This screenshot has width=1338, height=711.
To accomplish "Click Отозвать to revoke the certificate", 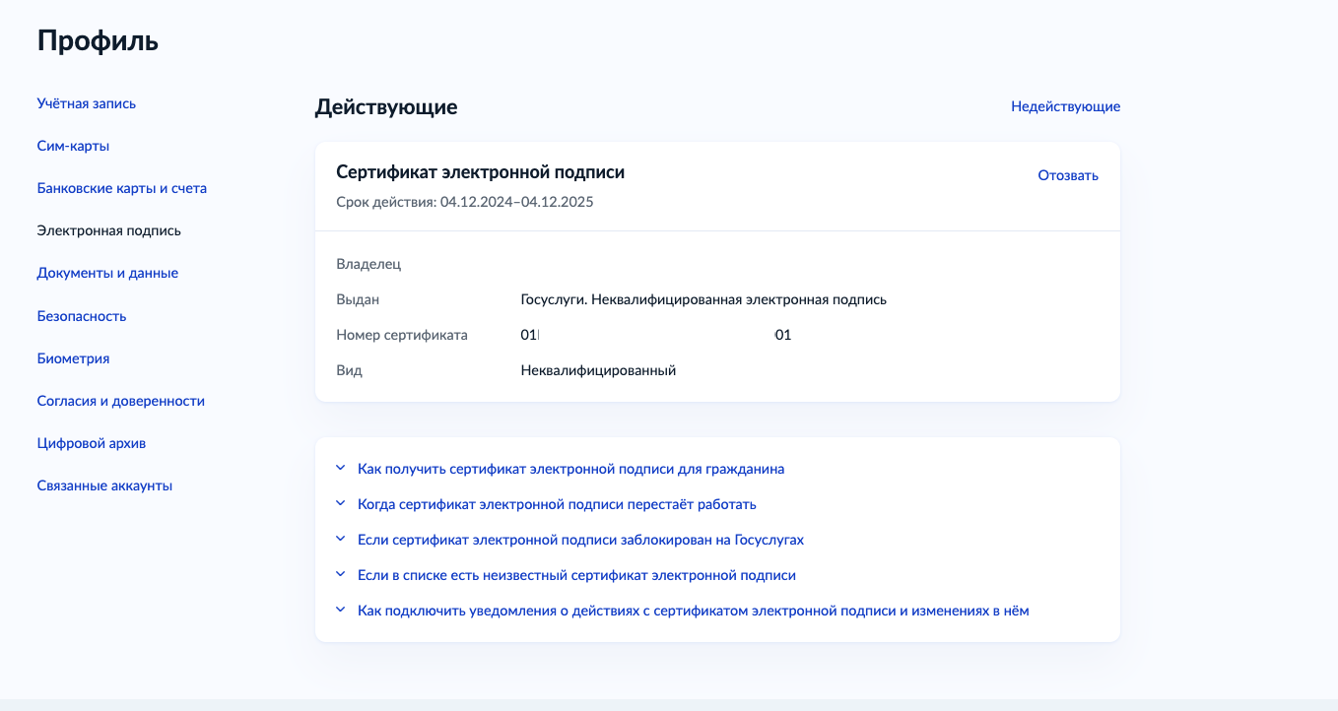I will tap(1068, 175).
